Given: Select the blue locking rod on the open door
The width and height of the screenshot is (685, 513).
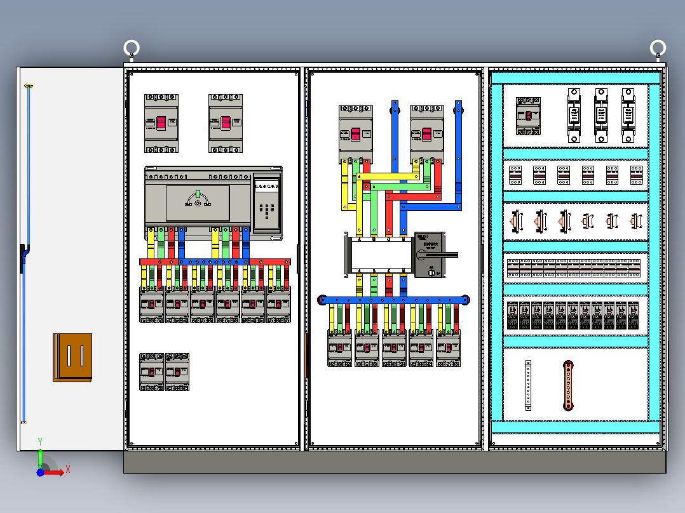Looking at the screenshot, I should tap(26, 253).
